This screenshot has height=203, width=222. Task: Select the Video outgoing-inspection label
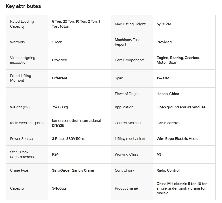(24, 60)
